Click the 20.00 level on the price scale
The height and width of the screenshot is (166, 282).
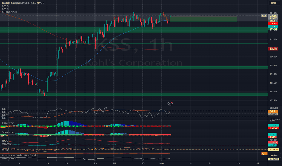point(273,57)
